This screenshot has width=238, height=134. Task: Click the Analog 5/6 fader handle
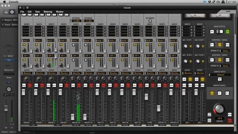click(73, 117)
